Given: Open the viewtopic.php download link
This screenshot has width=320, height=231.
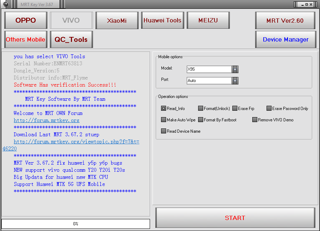Looking at the screenshot, I should pyautogui.click(x=77, y=142).
